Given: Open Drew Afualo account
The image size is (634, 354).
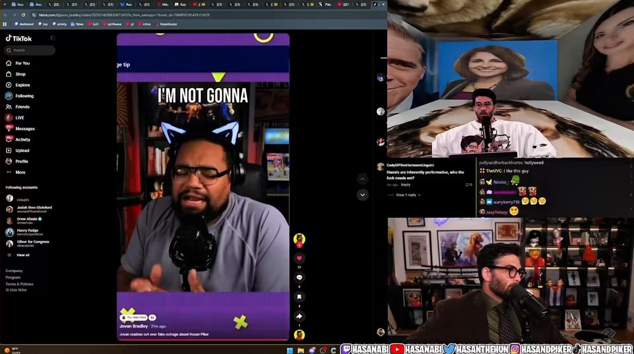Looking at the screenshot, I should pos(24,220).
